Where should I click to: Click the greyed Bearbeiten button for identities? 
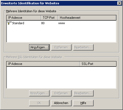pos(83,47)
